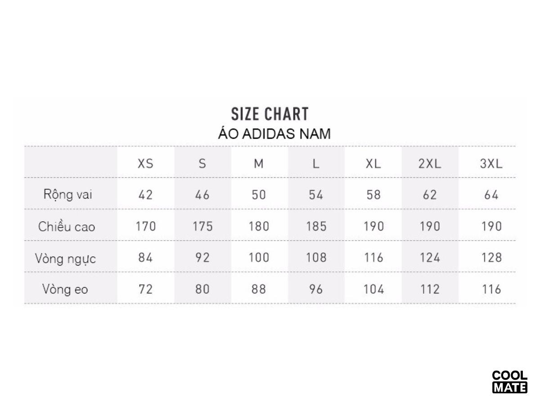Screen dimensions: 540x405
Task: Click the Rộng vai value for XS
Action: (145, 194)
